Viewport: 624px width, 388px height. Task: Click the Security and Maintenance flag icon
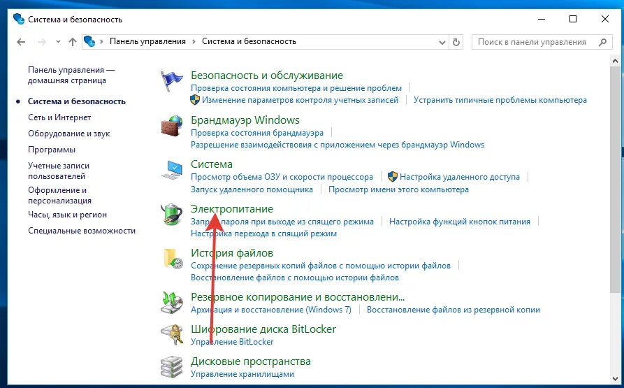(171, 81)
